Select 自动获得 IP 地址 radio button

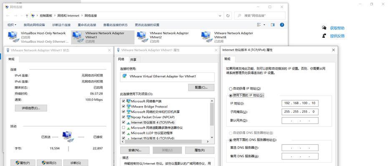(x=231, y=88)
